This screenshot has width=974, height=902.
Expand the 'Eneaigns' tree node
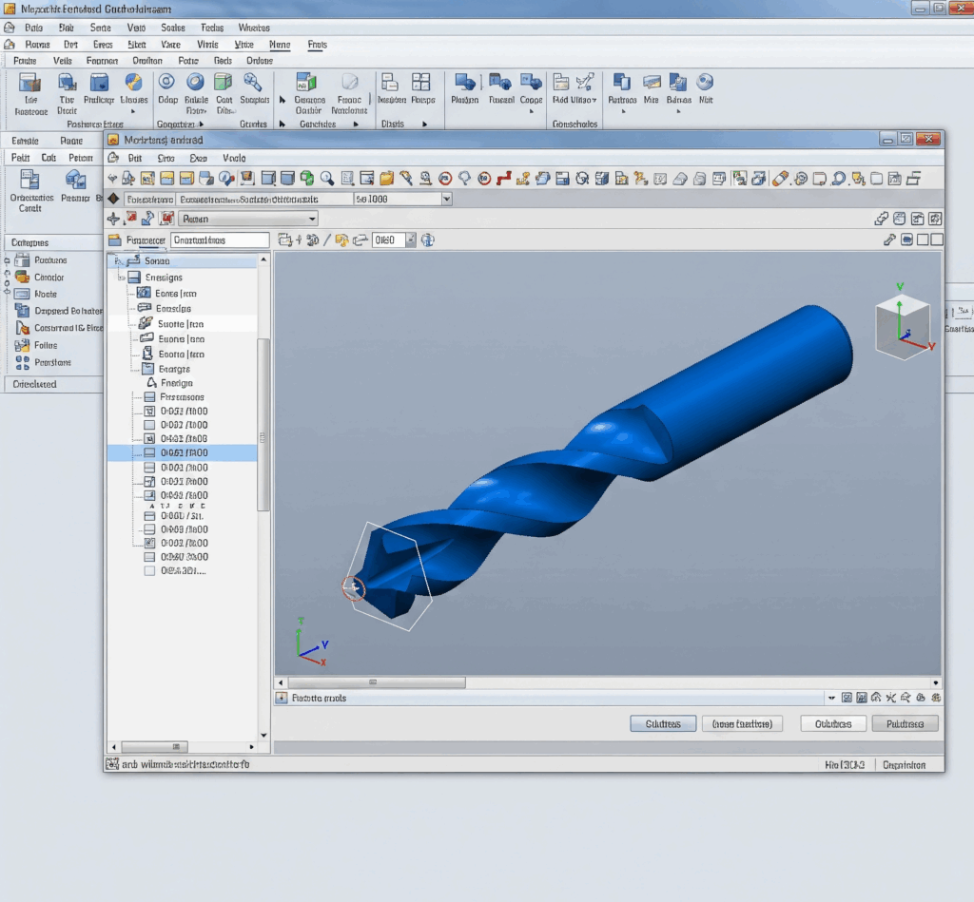click(x=121, y=278)
